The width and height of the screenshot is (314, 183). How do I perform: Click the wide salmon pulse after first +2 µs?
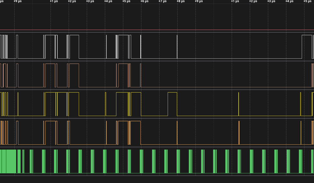pos(74,75)
